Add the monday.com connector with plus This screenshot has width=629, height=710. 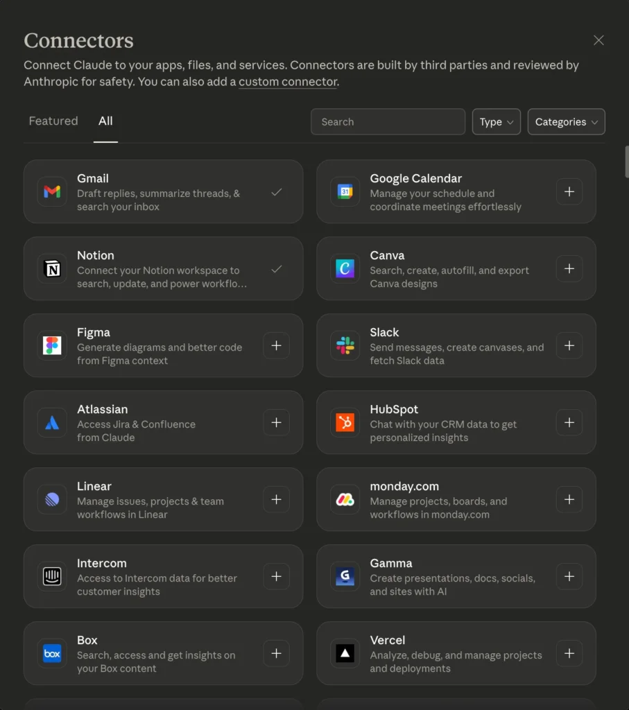pos(569,499)
